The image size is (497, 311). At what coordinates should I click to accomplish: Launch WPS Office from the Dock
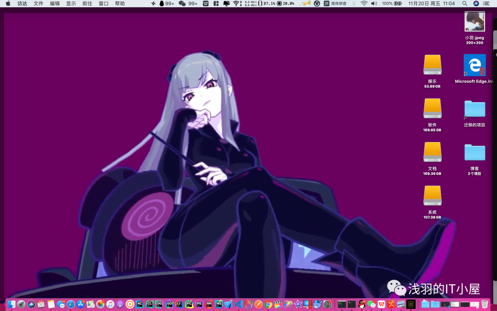click(x=381, y=305)
